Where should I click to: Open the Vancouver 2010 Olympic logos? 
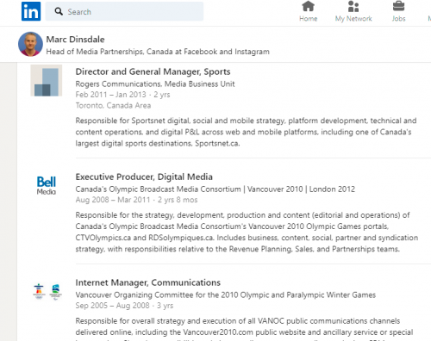click(x=47, y=292)
